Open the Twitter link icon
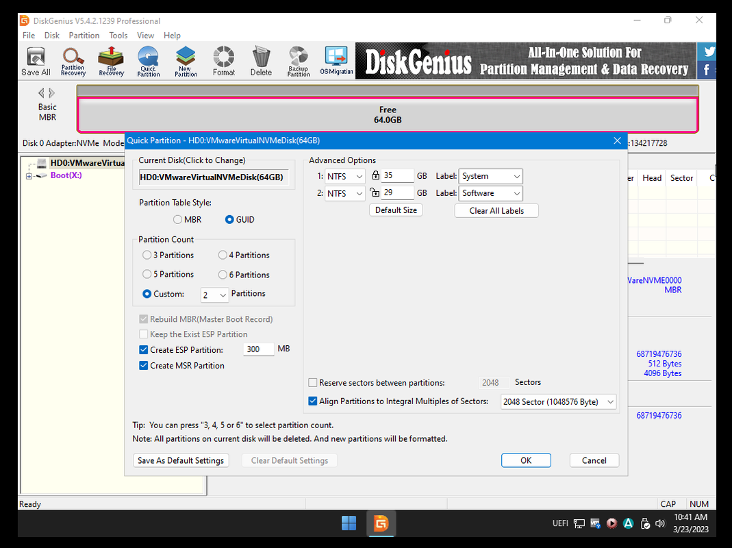This screenshot has width=732, height=548. click(x=708, y=51)
